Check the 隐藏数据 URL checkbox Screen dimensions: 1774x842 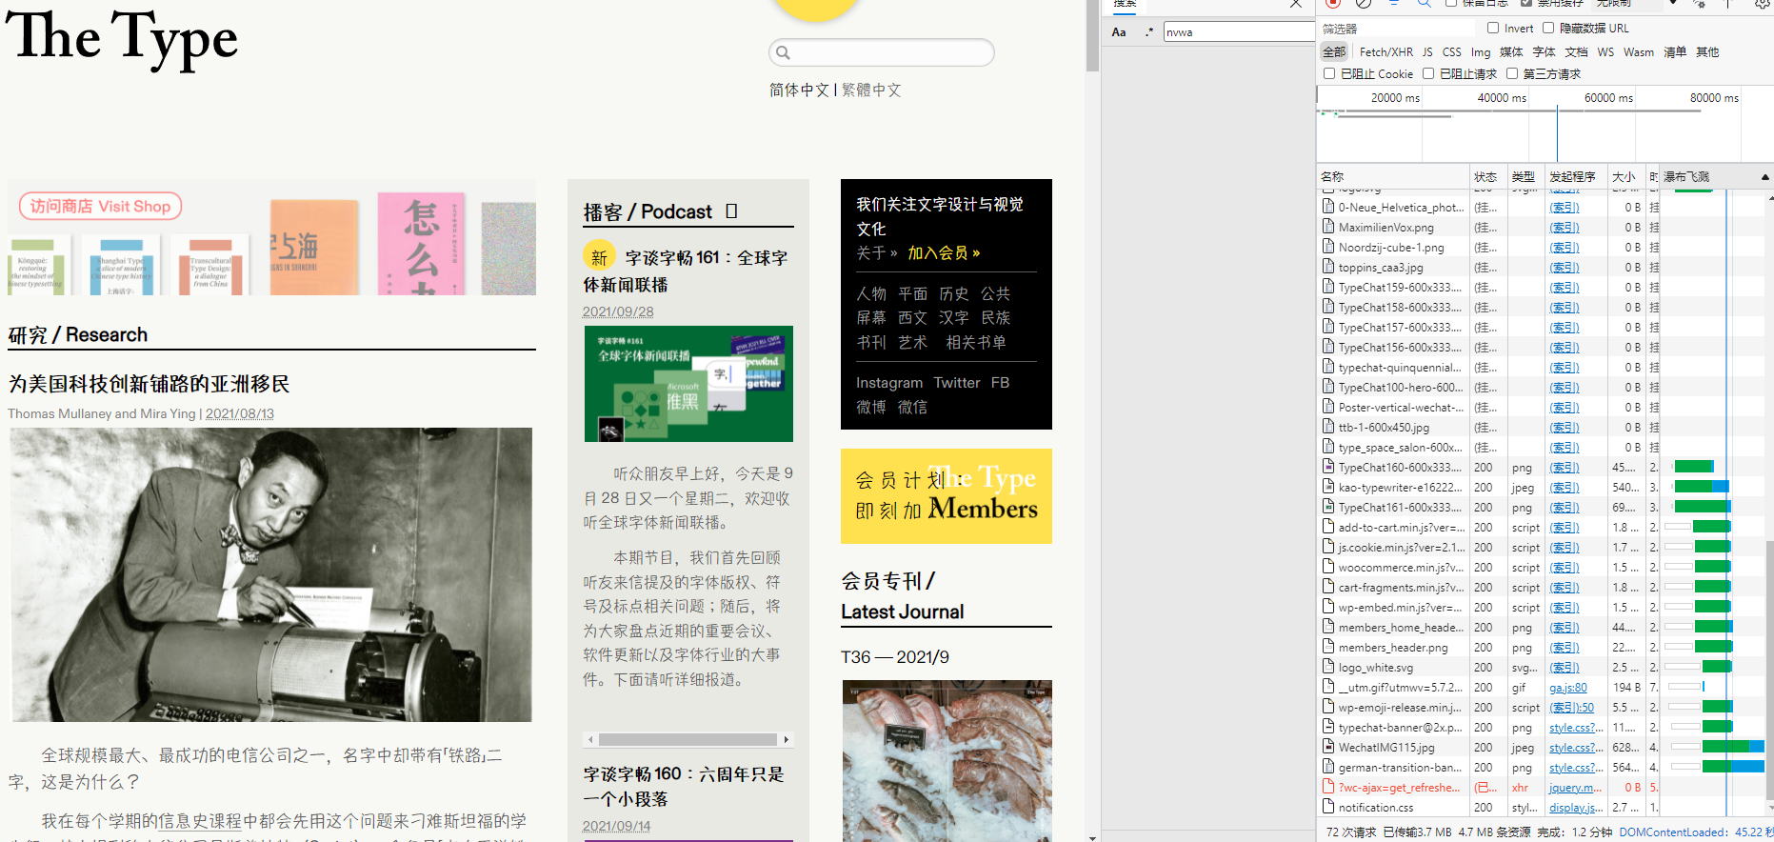point(1548,28)
